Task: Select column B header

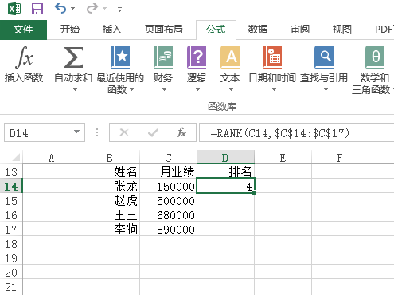Action: pos(110,158)
